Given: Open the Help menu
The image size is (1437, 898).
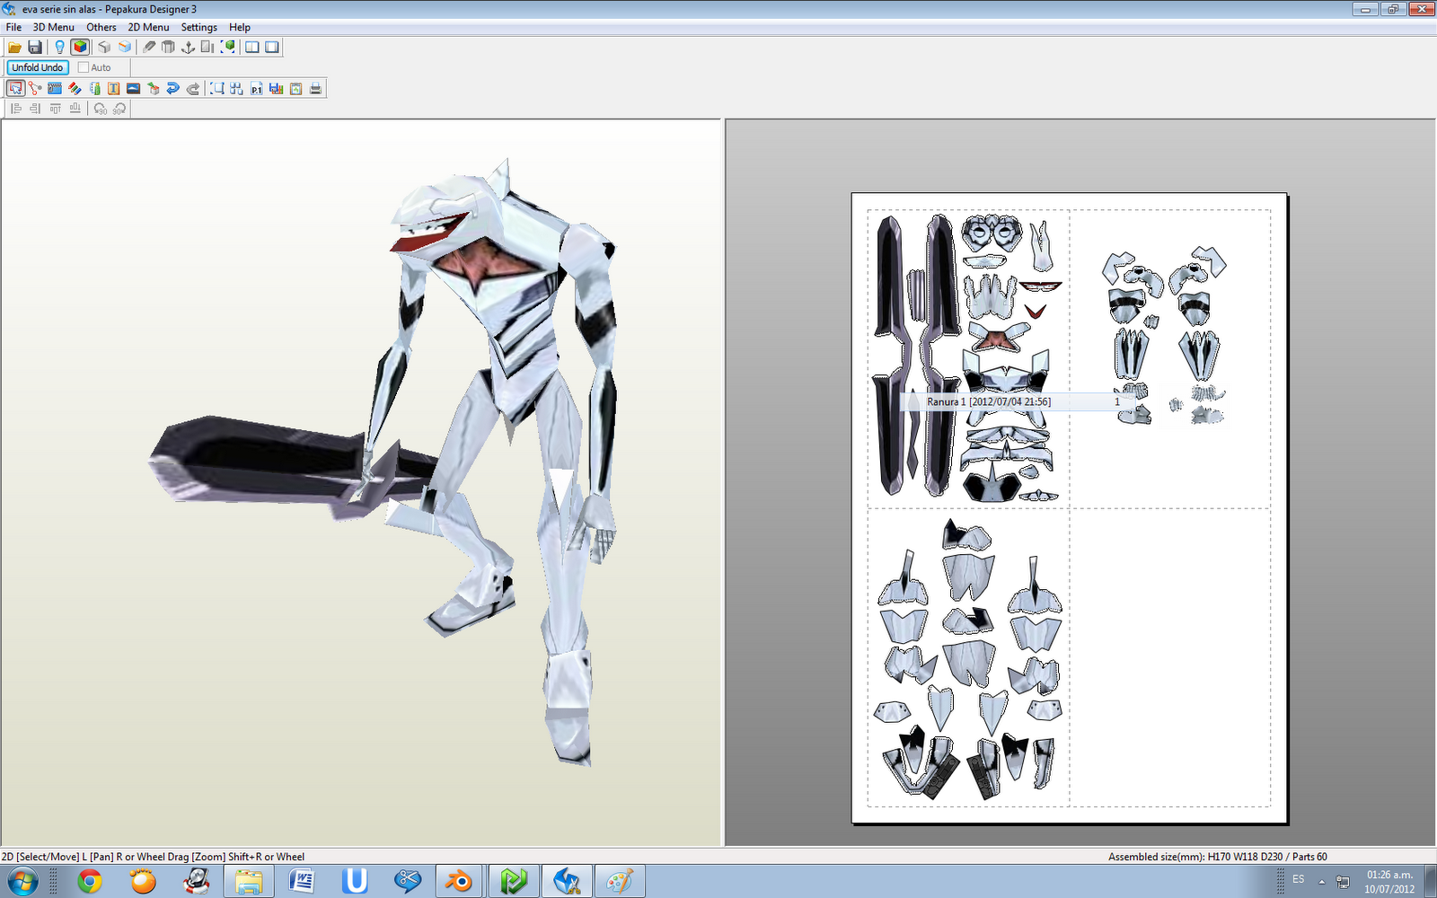Looking at the screenshot, I should click(x=240, y=27).
